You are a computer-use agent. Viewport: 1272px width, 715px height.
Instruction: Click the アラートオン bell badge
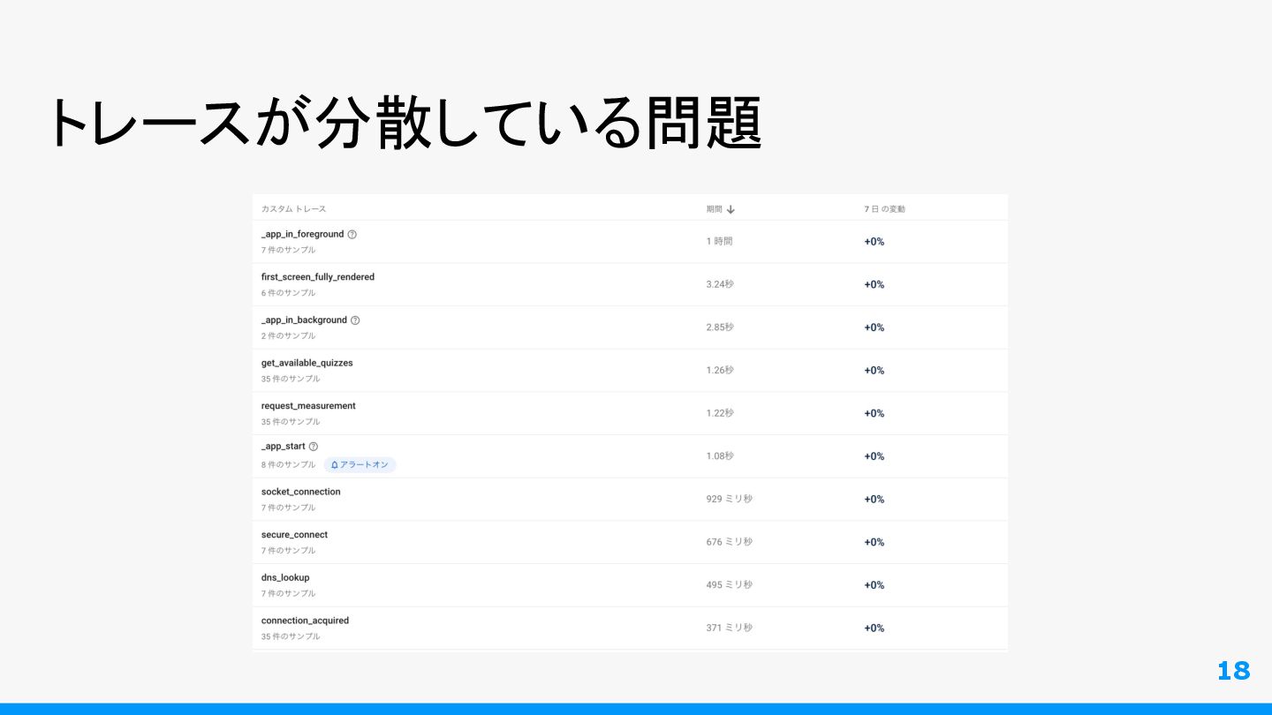tap(360, 464)
